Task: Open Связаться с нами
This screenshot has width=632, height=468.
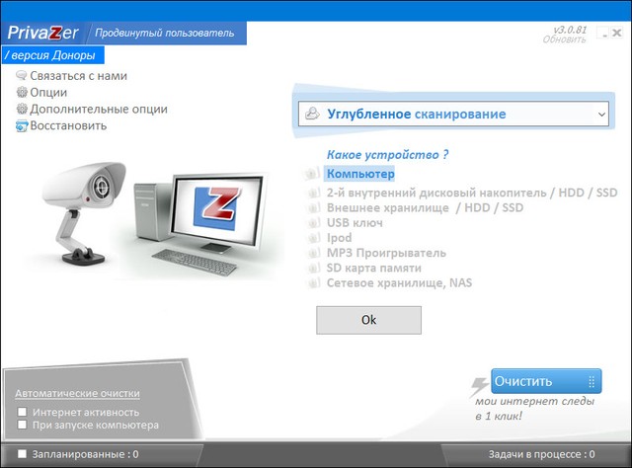Action: click(79, 76)
